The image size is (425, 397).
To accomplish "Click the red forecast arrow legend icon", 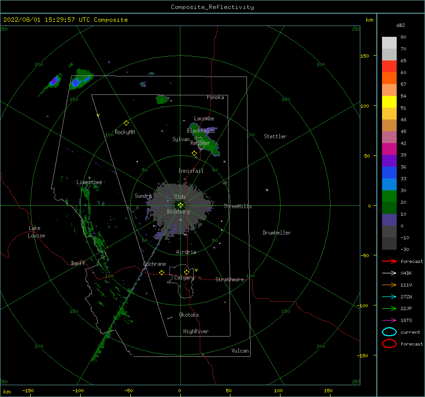I will click(389, 261).
